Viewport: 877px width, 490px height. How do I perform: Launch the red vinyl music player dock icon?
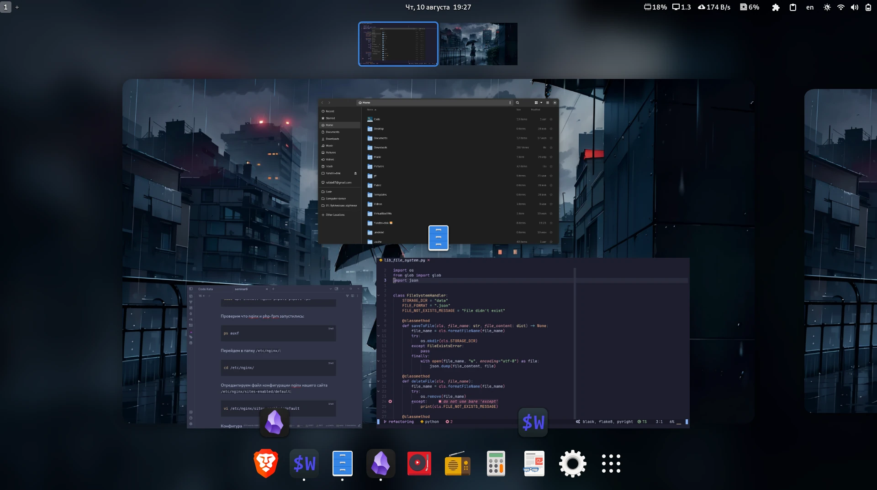[x=419, y=464]
